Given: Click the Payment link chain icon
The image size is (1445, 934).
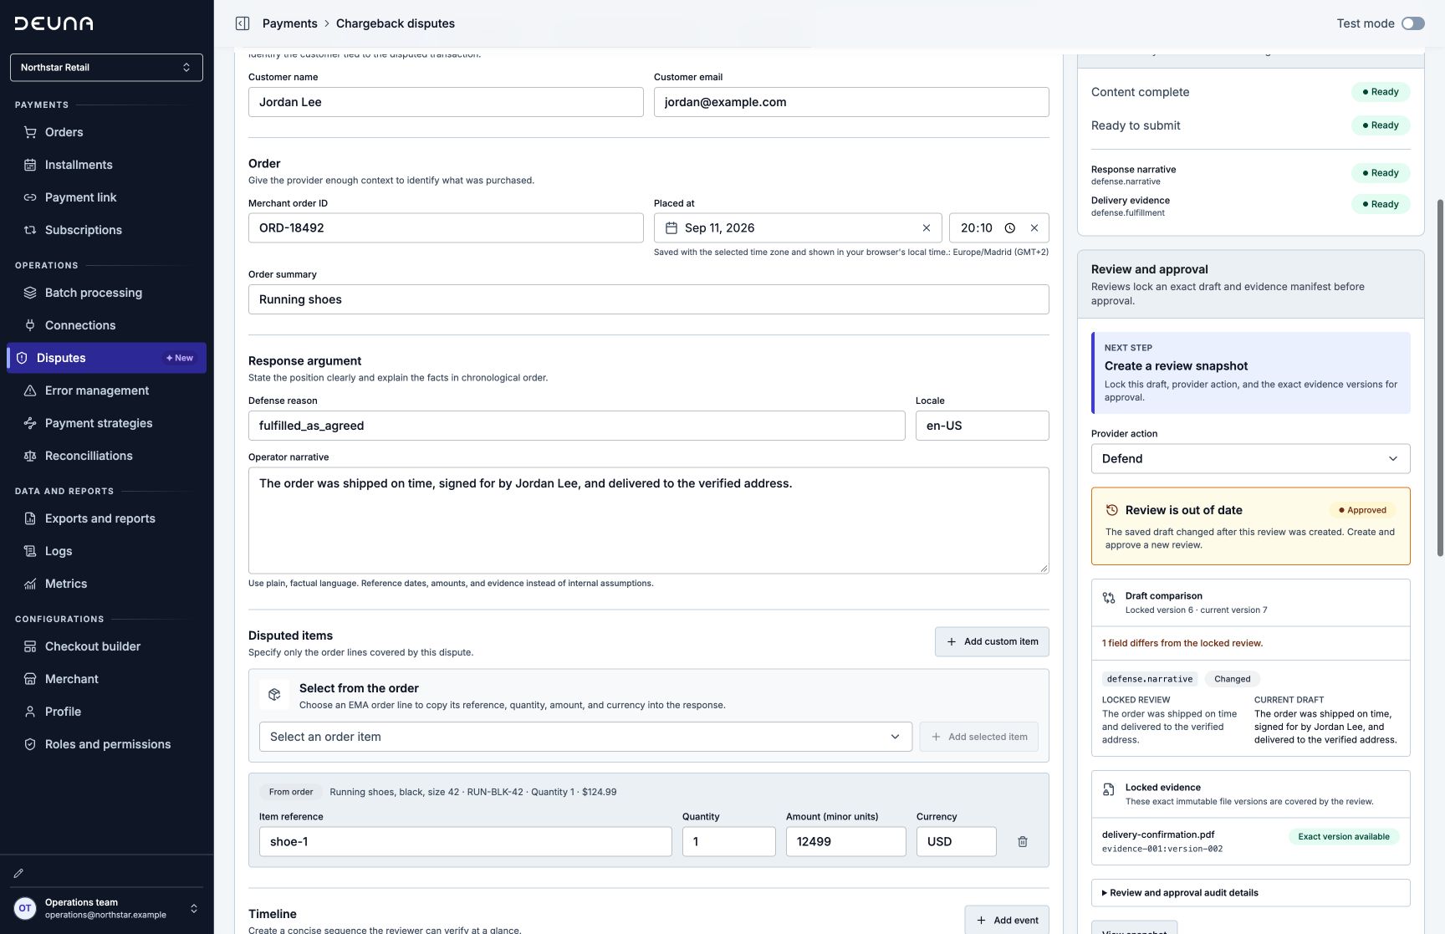Looking at the screenshot, I should (x=30, y=197).
